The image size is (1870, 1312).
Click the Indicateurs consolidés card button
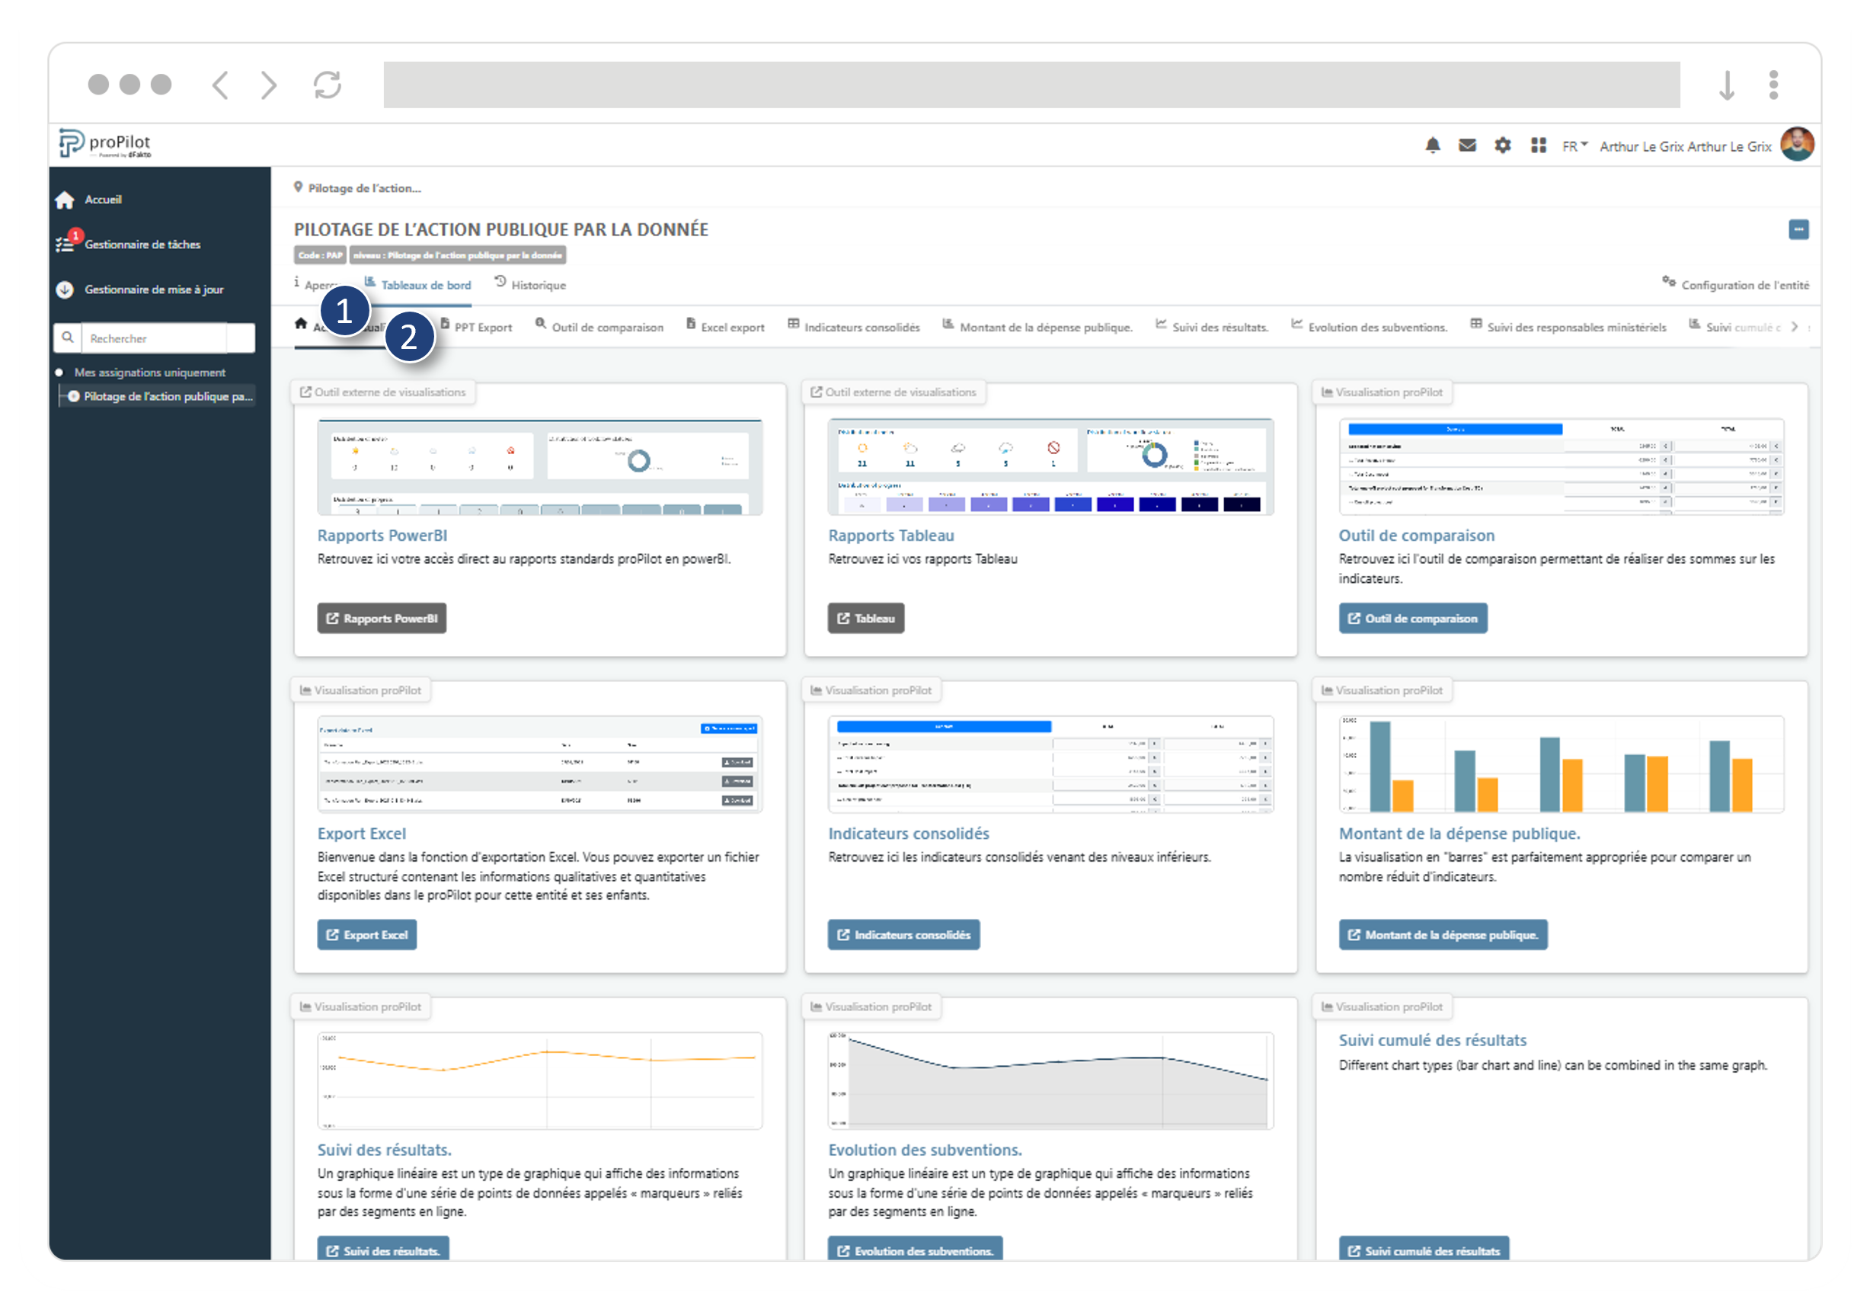click(x=904, y=935)
